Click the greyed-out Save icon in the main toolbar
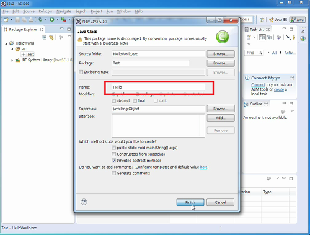 (x=17, y=20)
